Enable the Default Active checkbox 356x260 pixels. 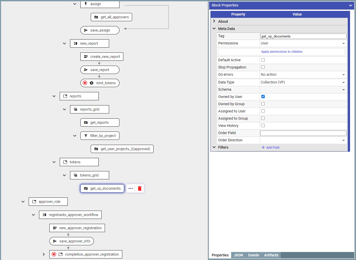263,60
